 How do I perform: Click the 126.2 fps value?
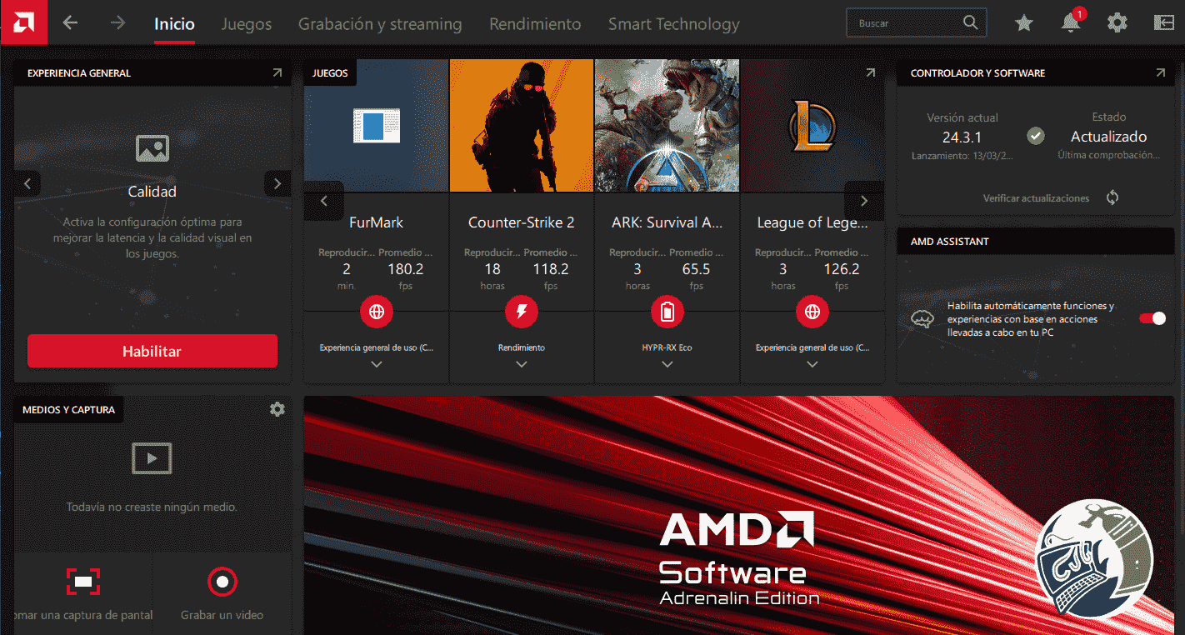(842, 269)
